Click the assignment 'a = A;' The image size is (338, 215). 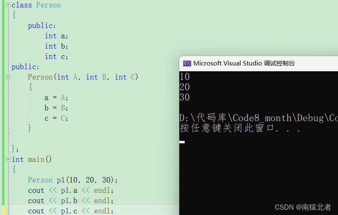coord(56,98)
